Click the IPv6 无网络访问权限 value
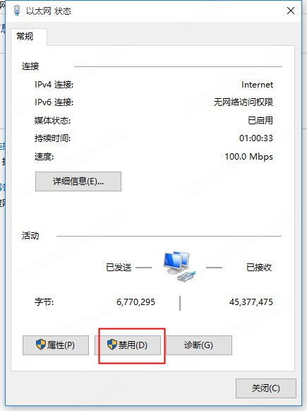Viewport: 307px width, 411px height. coord(243,102)
